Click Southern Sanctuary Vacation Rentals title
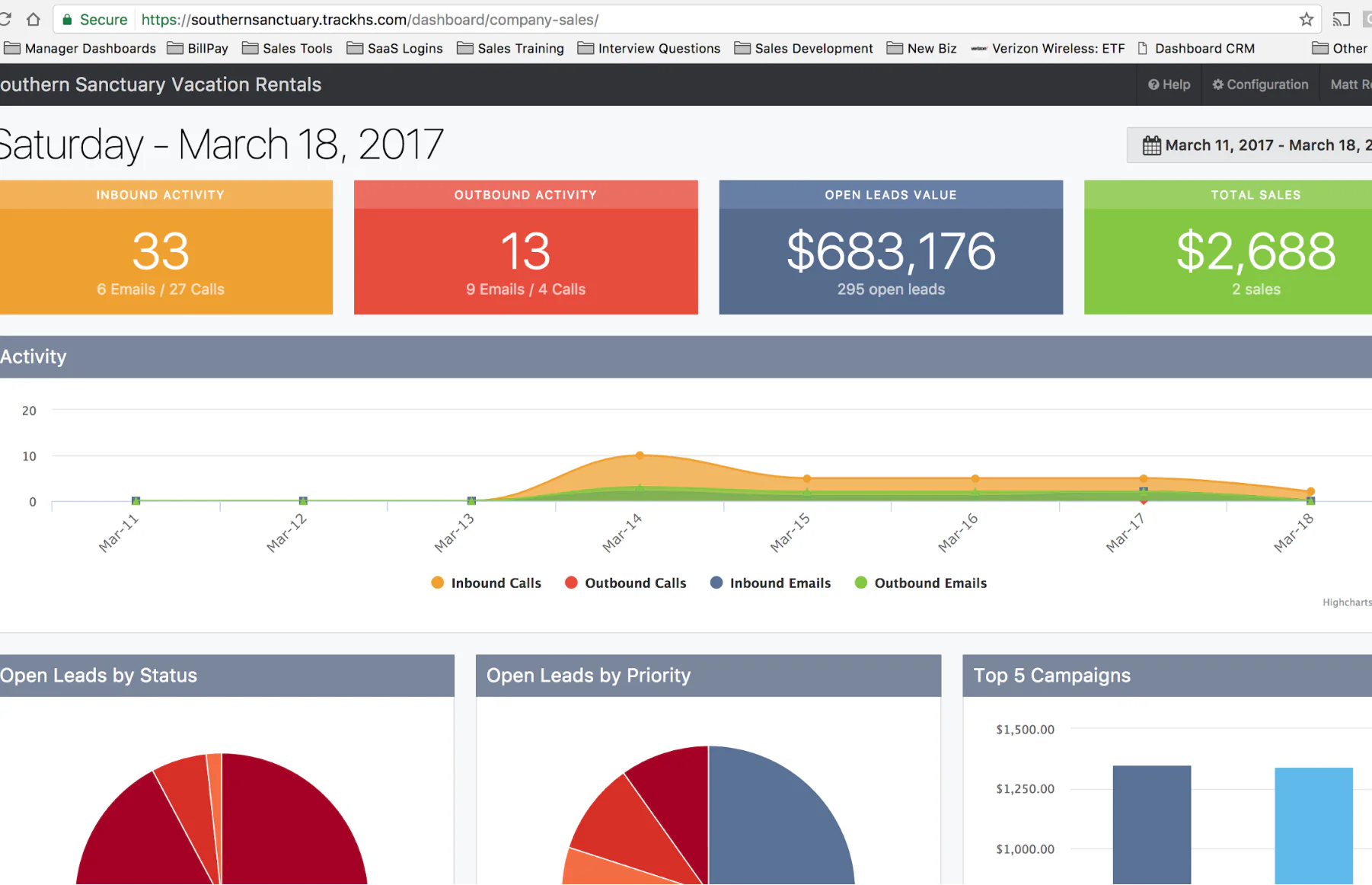 (161, 85)
